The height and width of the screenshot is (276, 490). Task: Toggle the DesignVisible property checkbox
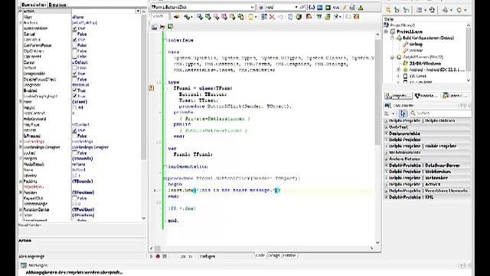click(x=74, y=74)
